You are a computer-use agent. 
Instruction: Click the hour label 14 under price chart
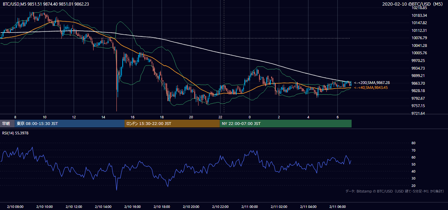[103, 117]
